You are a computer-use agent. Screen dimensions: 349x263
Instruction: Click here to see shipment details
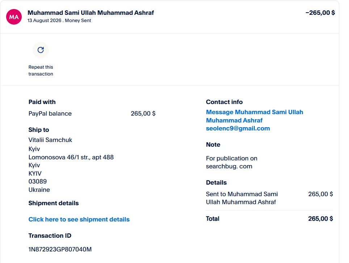(79, 219)
